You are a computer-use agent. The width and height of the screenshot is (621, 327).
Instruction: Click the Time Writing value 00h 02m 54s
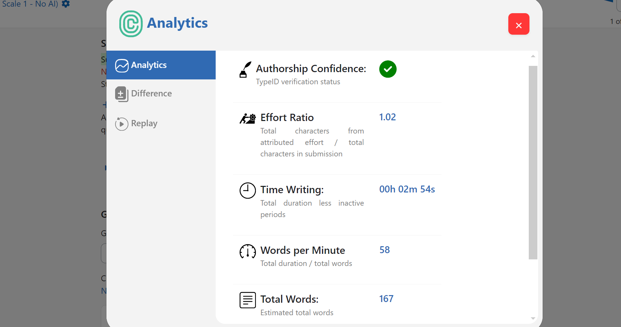[x=407, y=189]
